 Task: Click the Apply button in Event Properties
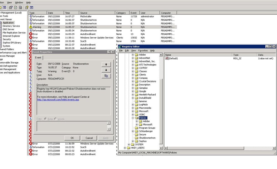pyautogui.click(x=106, y=138)
